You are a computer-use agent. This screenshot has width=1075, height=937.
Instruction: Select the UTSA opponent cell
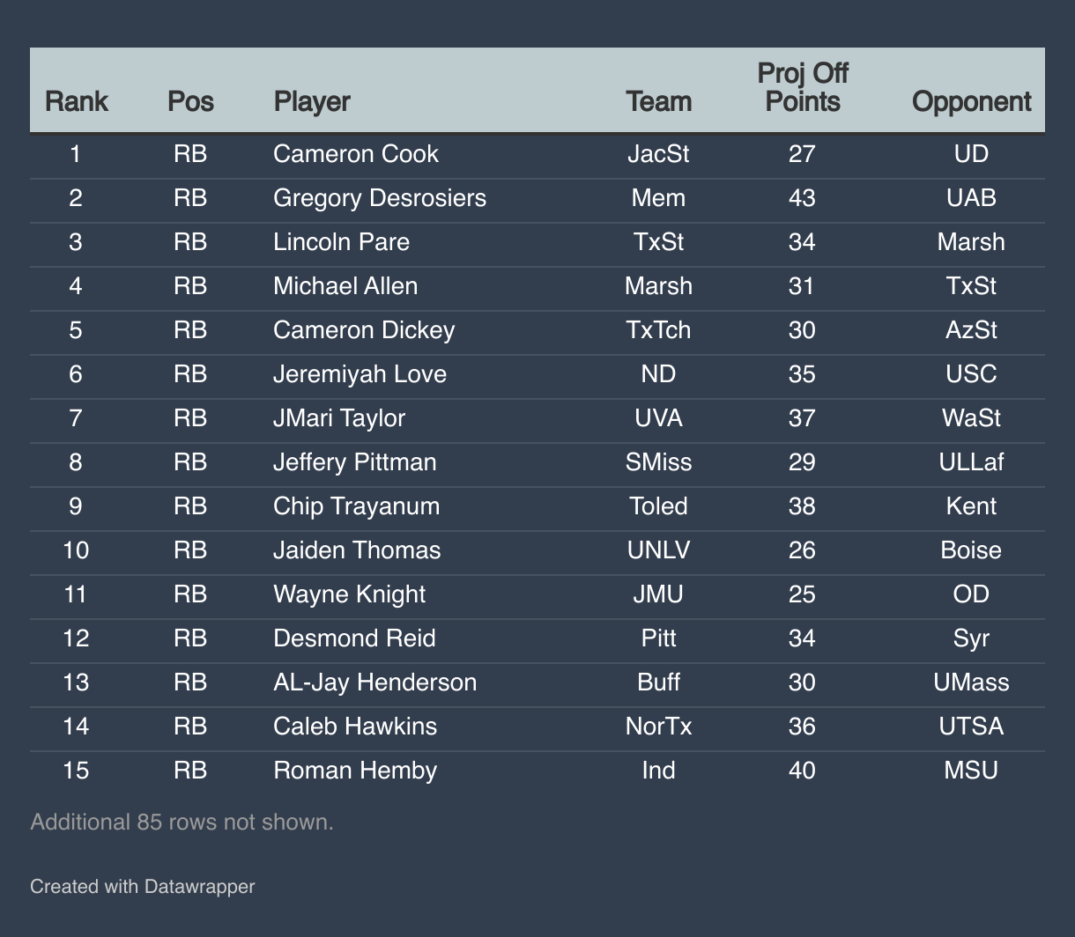coord(971,727)
